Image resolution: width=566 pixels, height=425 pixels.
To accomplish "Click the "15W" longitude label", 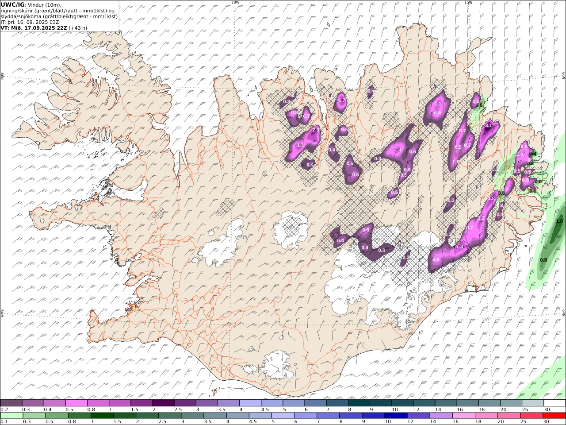I will (468, 2).
